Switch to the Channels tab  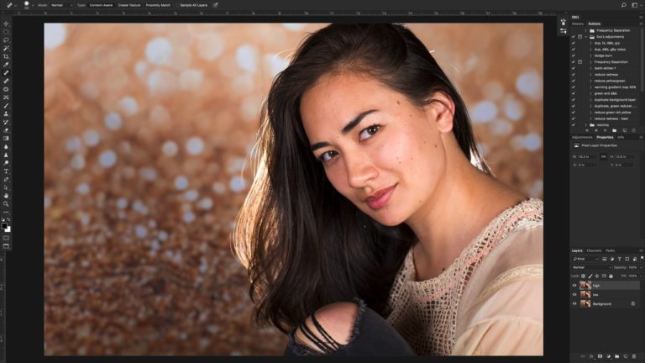click(594, 250)
